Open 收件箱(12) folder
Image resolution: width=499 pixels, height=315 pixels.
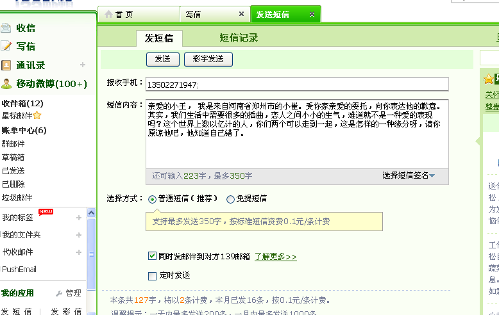tap(22, 104)
